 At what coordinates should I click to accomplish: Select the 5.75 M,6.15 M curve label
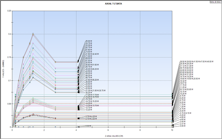point(186,113)
